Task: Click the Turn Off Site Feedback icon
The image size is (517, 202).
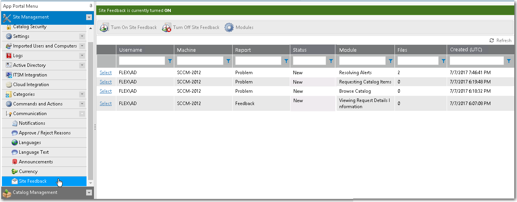Action: pyautogui.click(x=167, y=27)
